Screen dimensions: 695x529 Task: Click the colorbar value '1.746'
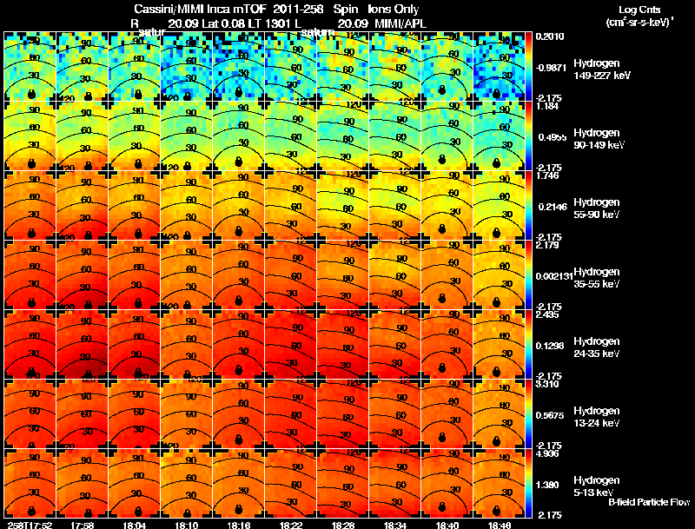pyautogui.click(x=547, y=175)
